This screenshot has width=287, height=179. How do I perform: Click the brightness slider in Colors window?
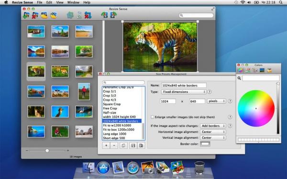tap(278, 108)
